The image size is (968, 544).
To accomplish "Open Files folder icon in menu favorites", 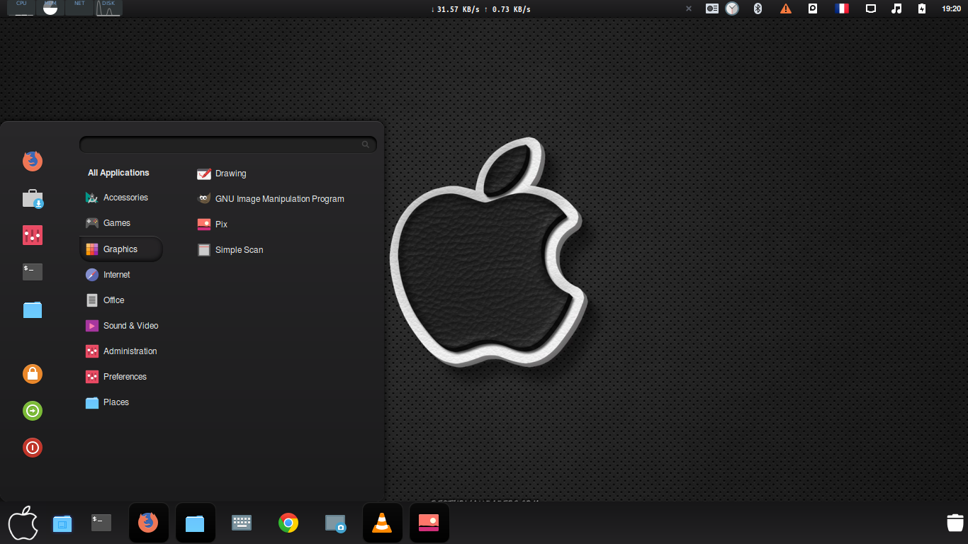I will click(x=33, y=310).
